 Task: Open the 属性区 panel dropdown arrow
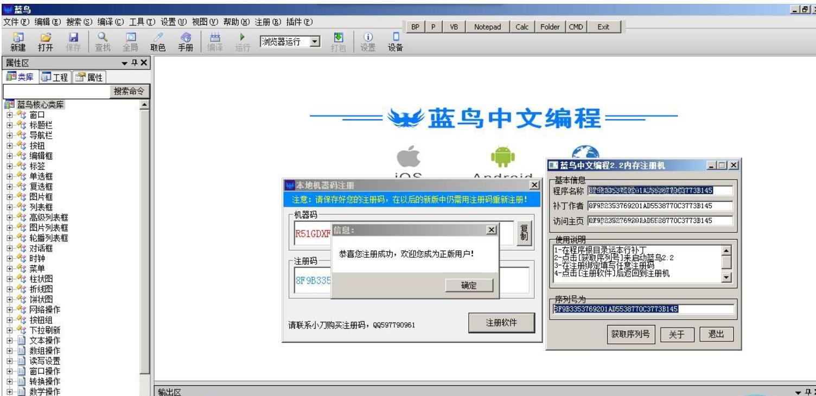pos(125,63)
